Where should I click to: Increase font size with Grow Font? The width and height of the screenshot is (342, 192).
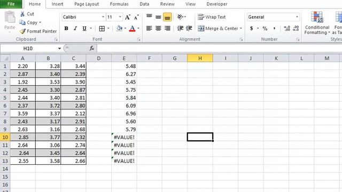pos(128,17)
